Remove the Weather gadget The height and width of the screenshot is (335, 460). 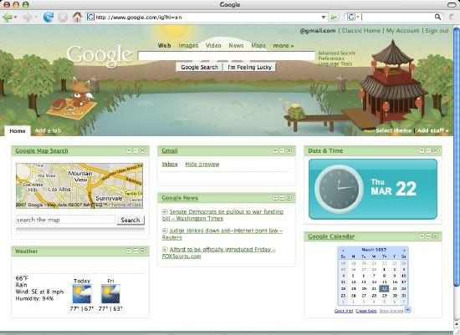(x=142, y=251)
